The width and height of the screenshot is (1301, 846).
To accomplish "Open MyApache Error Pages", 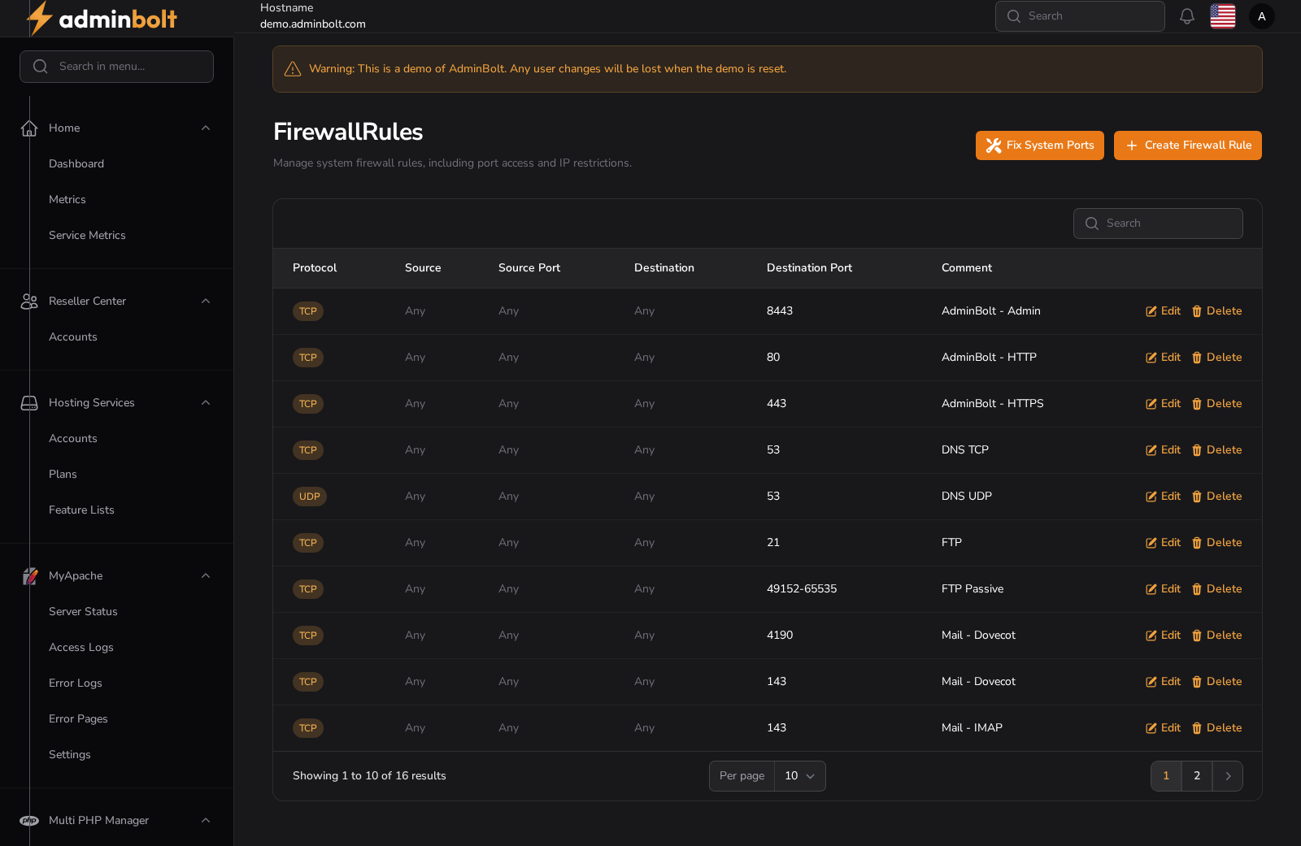I will coord(78,718).
